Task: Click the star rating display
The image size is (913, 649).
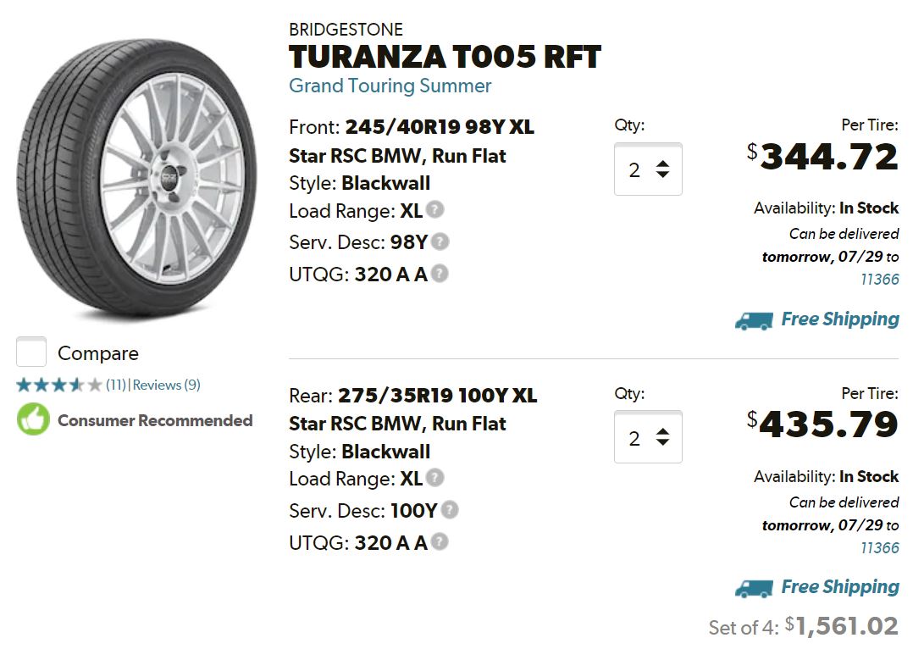Action: (59, 385)
